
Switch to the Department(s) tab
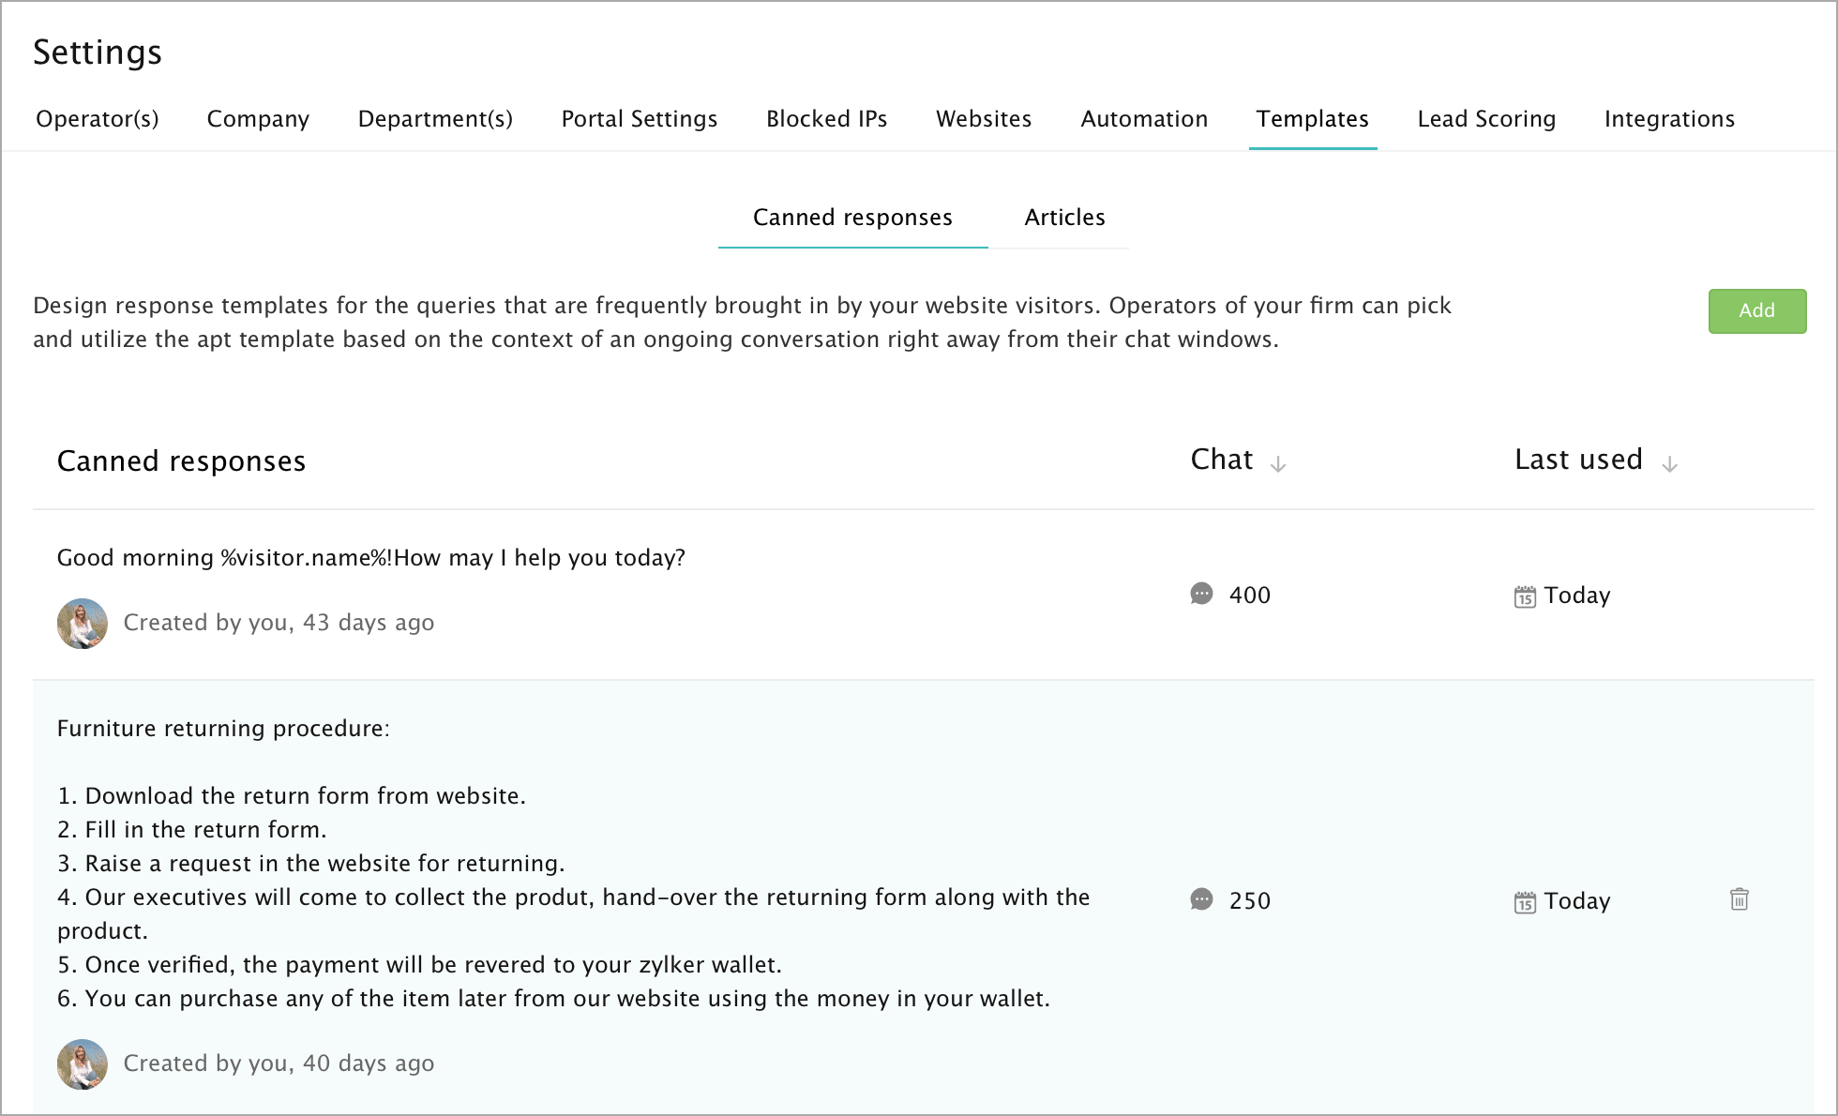click(435, 119)
